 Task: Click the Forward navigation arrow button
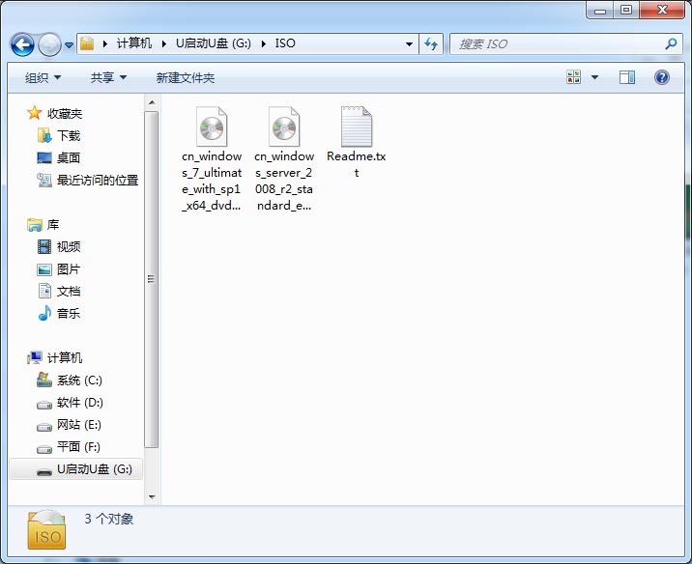[48, 44]
